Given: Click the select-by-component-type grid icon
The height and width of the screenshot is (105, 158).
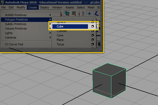Looking at the screenshot, I should (74, 13).
